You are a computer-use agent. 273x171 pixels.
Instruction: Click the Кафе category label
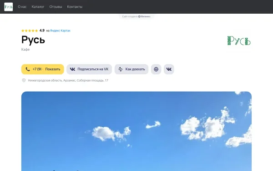coord(25,49)
